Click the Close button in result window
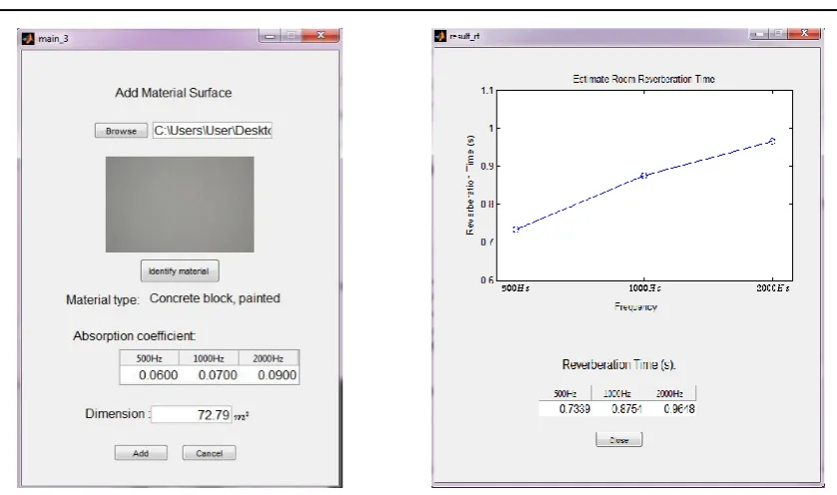Image resolution: width=837 pixels, height=495 pixels. pos(620,439)
